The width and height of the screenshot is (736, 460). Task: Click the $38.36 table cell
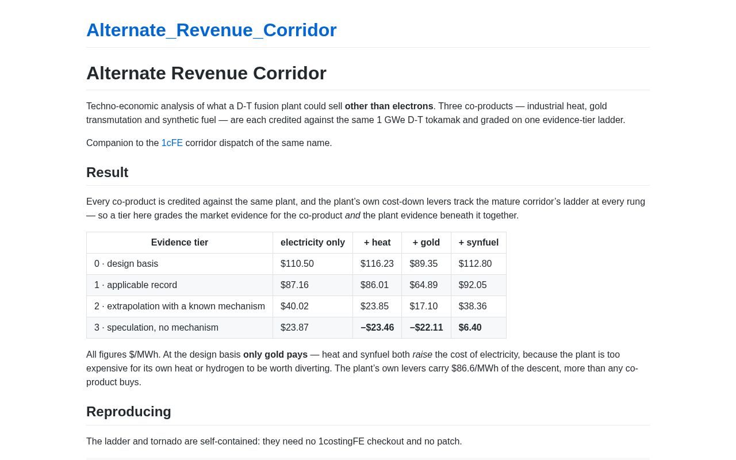478,306
